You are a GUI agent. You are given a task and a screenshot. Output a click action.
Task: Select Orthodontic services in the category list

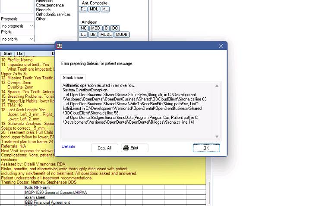tap(54, 14)
